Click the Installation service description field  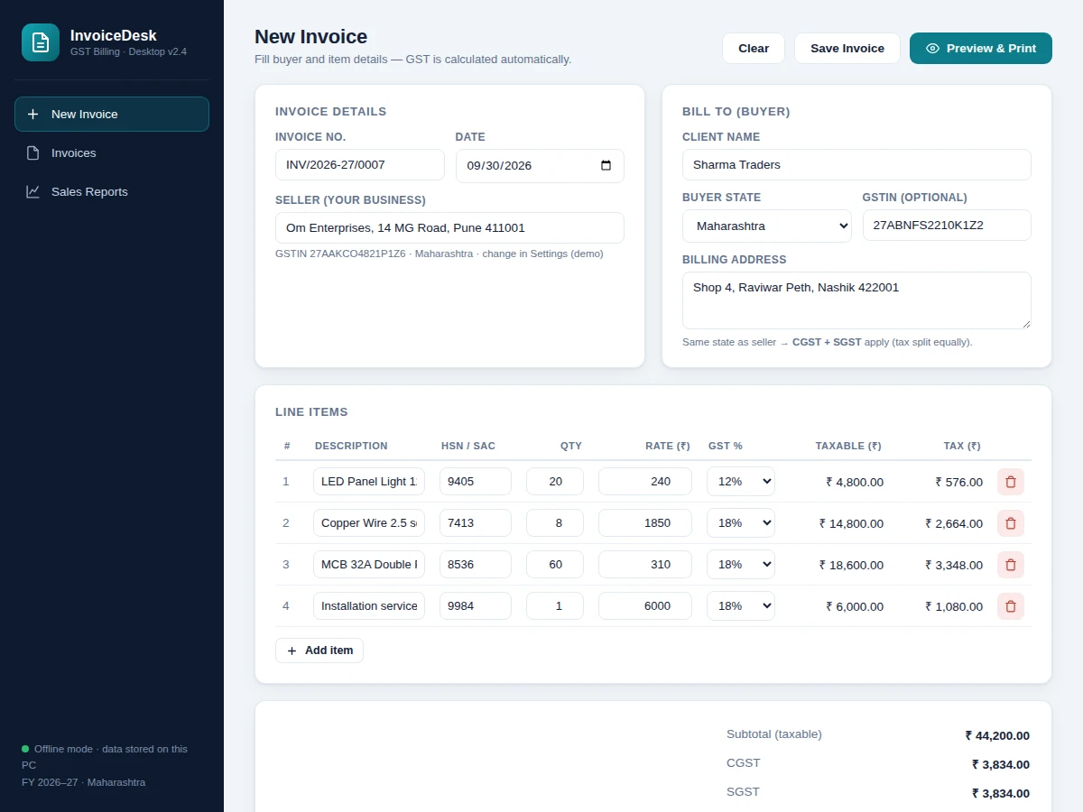click(369, 606)
